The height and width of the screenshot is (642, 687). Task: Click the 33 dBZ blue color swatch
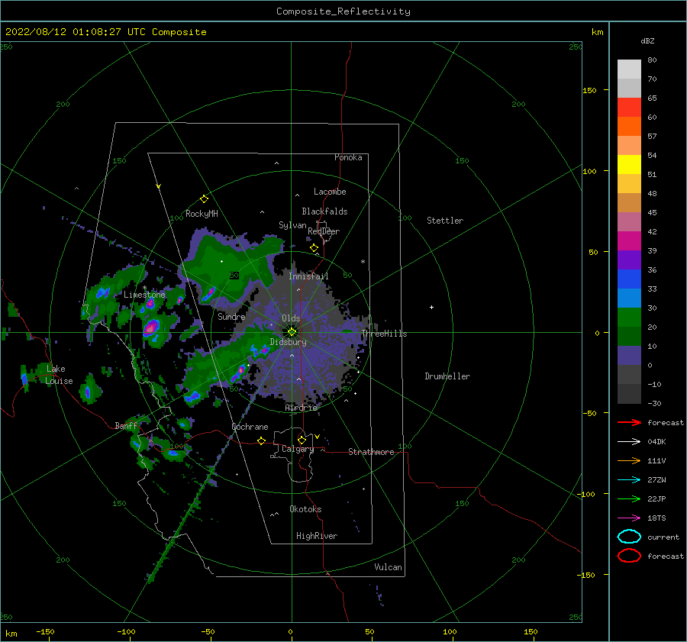click(629, 279)
